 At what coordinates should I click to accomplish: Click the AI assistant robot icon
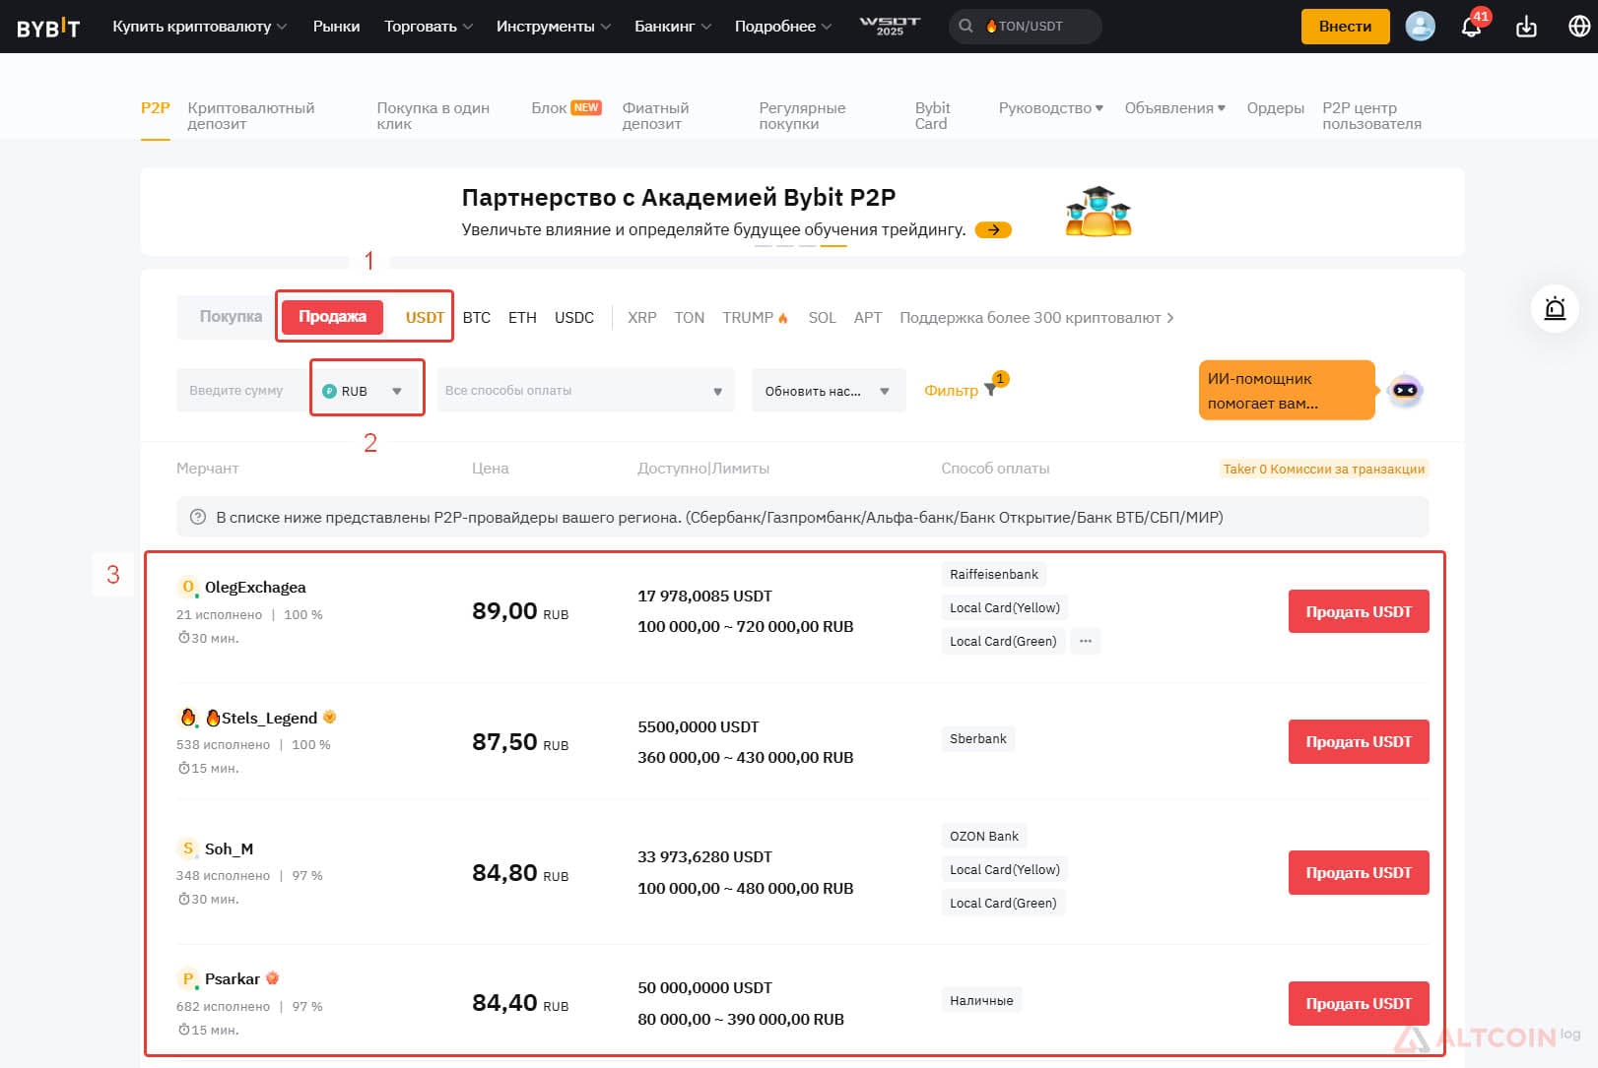point(1405,391)
